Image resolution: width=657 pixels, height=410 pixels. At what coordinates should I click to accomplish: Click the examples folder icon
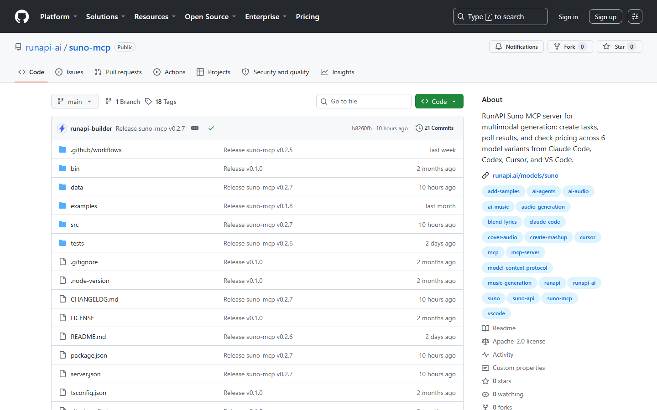63,205
